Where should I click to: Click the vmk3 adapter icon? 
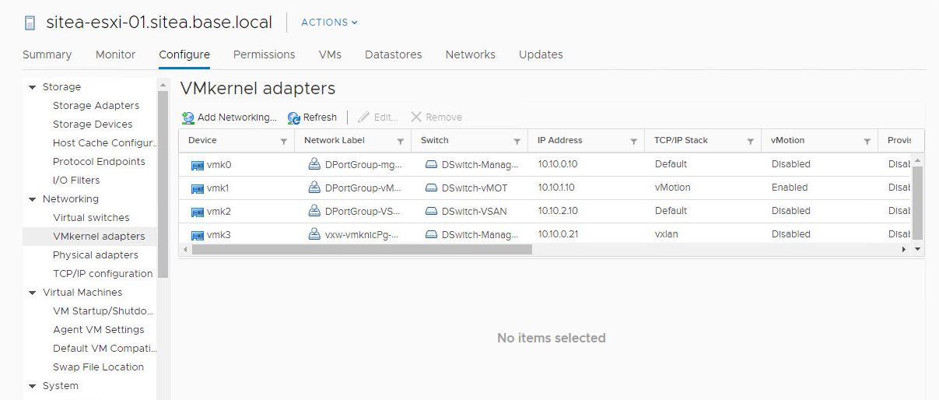197,235
